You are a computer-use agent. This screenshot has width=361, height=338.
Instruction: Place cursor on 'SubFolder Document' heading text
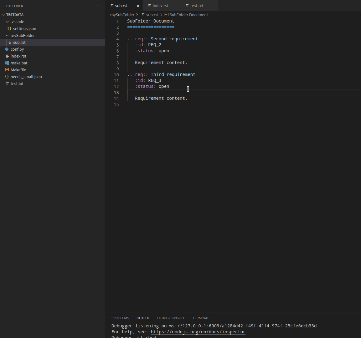pyautogui.click(x=151, y=21)
